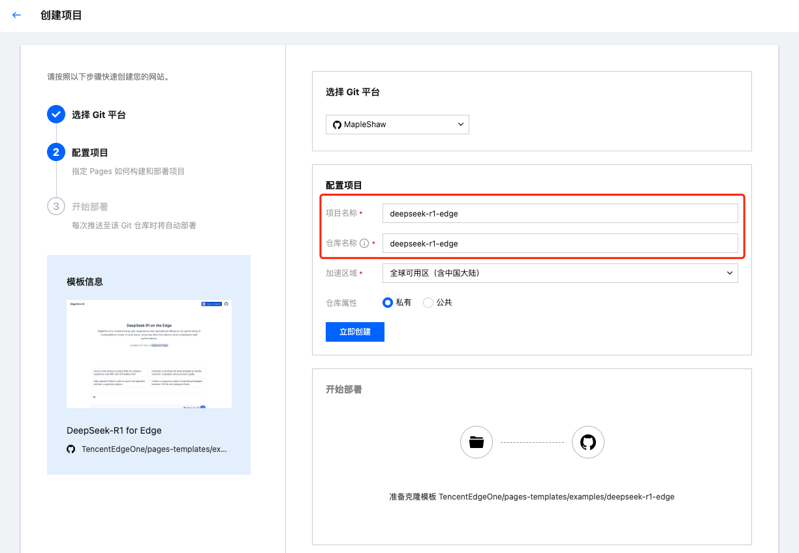This screenshot has width=799, height=553.
Task: Click the 选择 Git 平台 step
Action: 99,115
